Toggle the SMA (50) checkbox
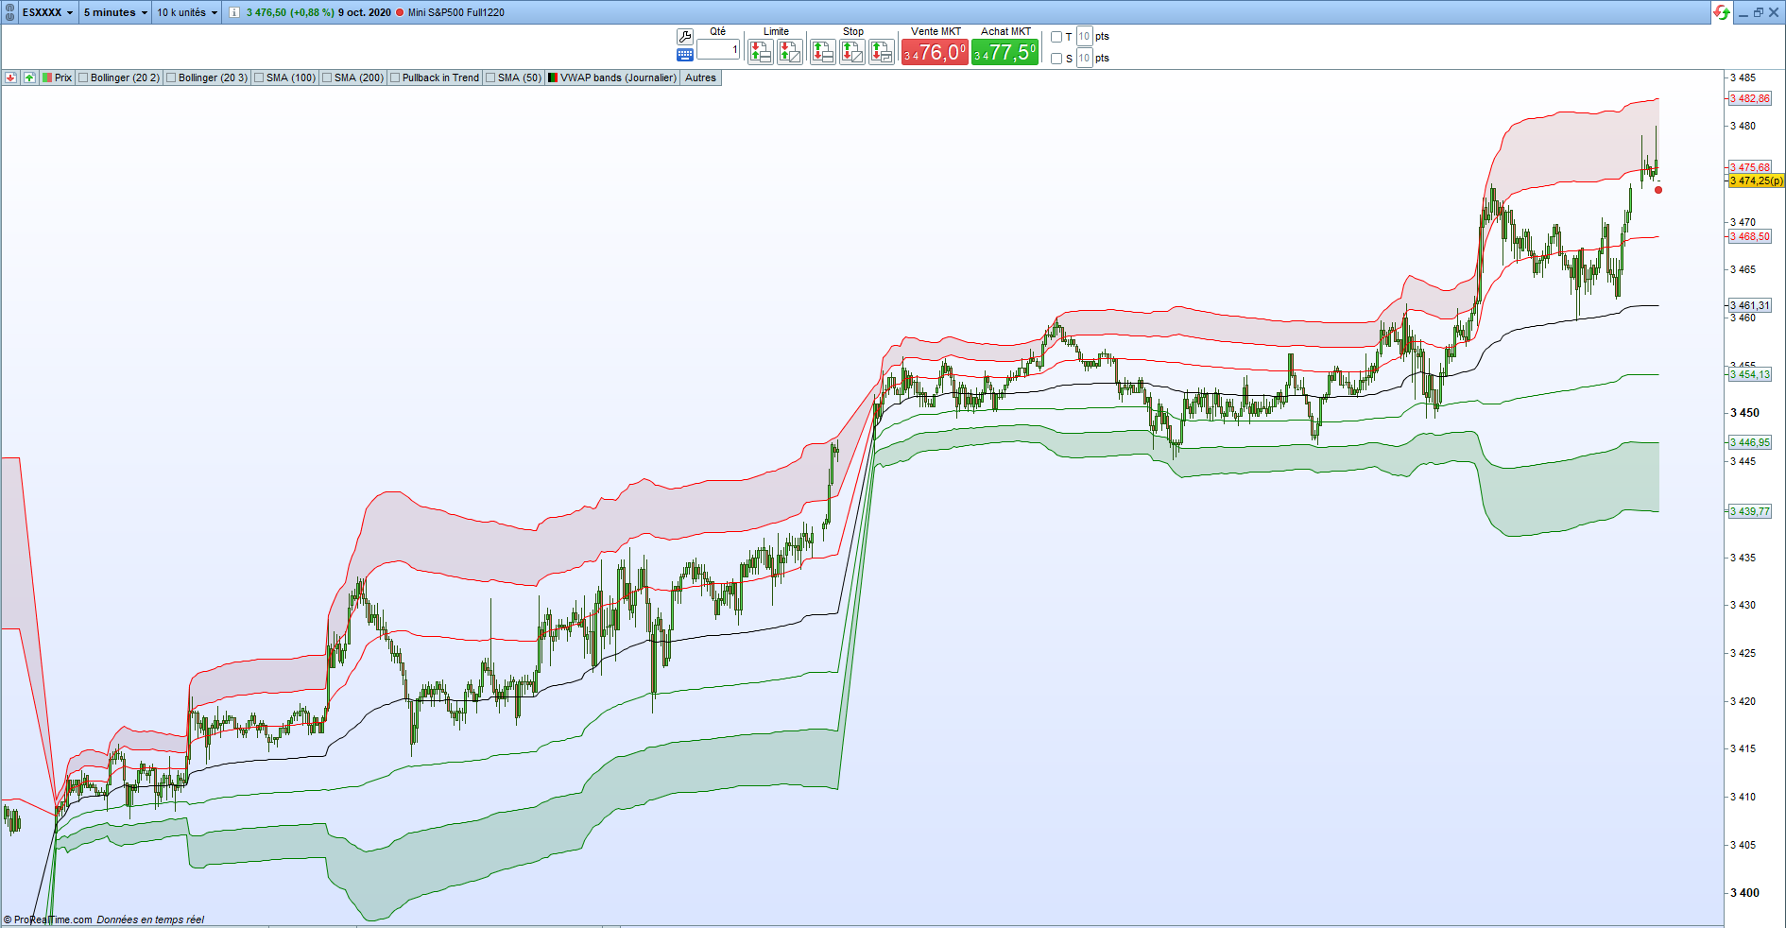This screenshot has width=1786, height=928. click(x=490, y=77)
